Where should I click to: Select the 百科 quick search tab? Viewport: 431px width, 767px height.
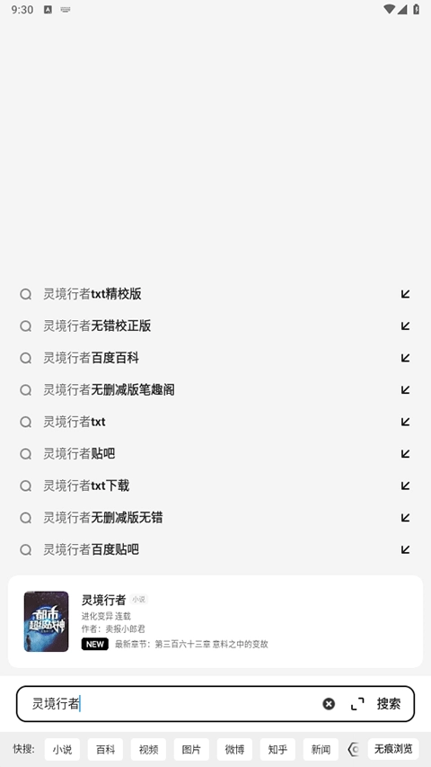105,749
